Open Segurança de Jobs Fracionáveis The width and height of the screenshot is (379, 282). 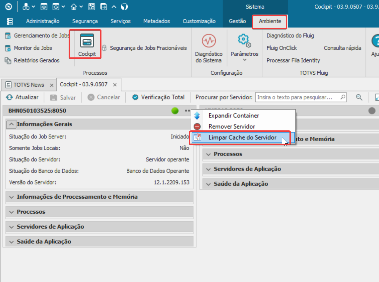click(x=144, y=48)
